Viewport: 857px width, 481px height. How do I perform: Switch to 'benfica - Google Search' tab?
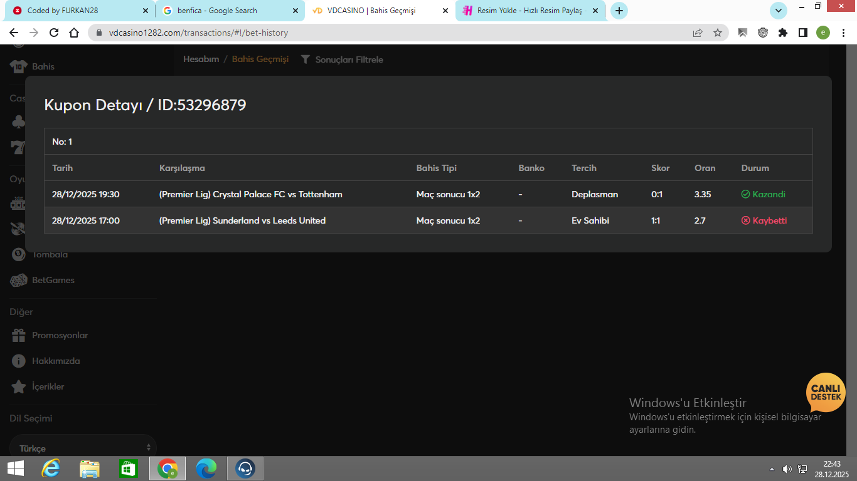tap(230, 11)
